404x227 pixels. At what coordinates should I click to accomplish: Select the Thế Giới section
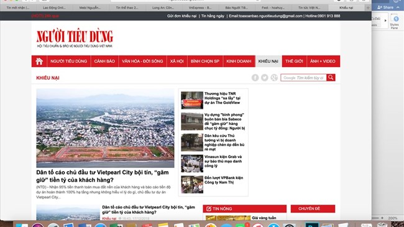point(294,62)
